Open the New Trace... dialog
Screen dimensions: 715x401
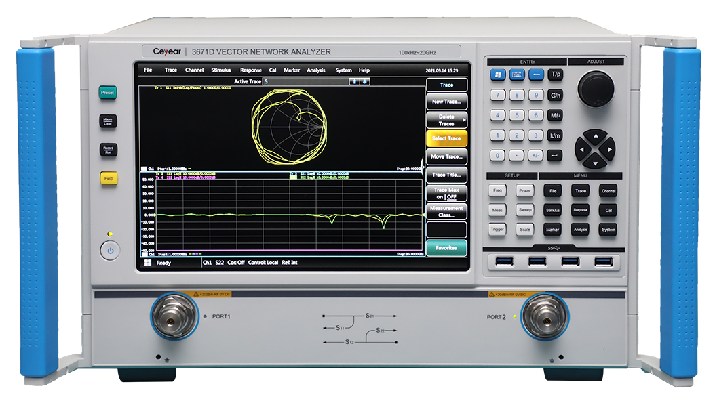pos(446,102)
